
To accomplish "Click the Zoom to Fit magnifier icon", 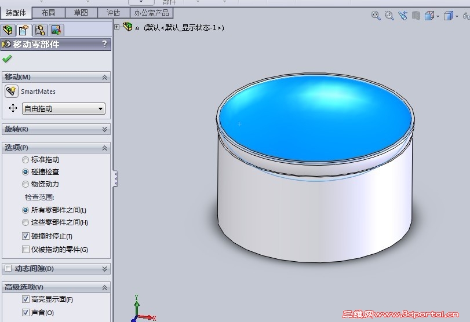I will click(x=376, y=15).
